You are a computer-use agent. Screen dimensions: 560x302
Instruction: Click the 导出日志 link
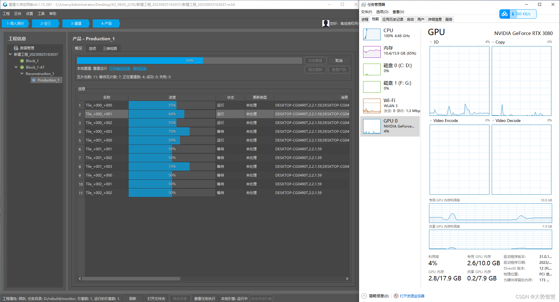[140, 69]
